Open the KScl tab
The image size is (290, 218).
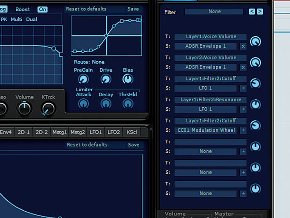(132, 132)
